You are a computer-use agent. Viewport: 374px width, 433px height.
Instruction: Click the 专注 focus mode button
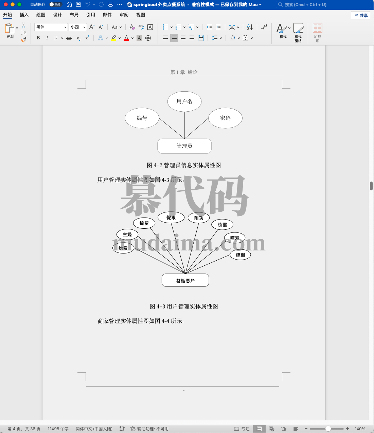242,429
